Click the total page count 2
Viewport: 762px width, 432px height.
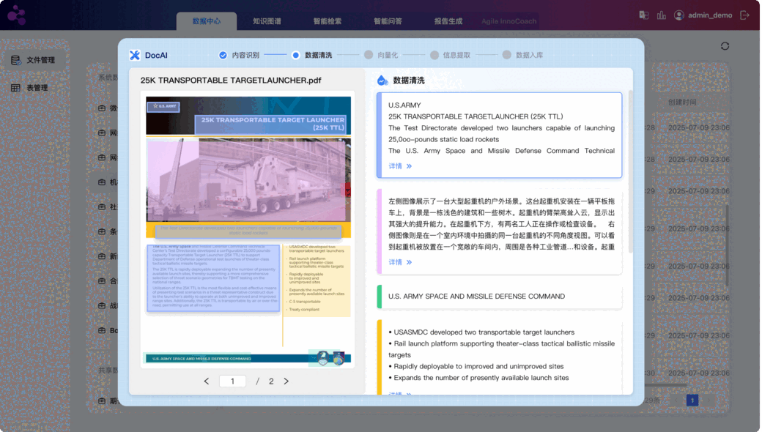(x=271, y=381)
